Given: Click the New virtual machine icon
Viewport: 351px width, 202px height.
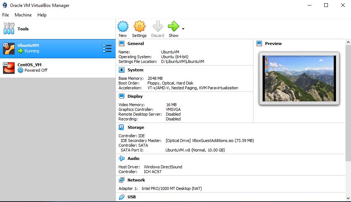Looking at the screenshot, I should tap(123, 26).
